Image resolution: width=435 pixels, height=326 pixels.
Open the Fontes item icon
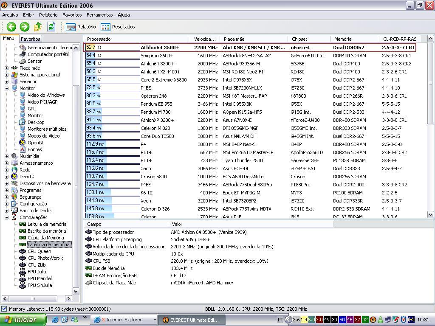(x=23, y=149)
